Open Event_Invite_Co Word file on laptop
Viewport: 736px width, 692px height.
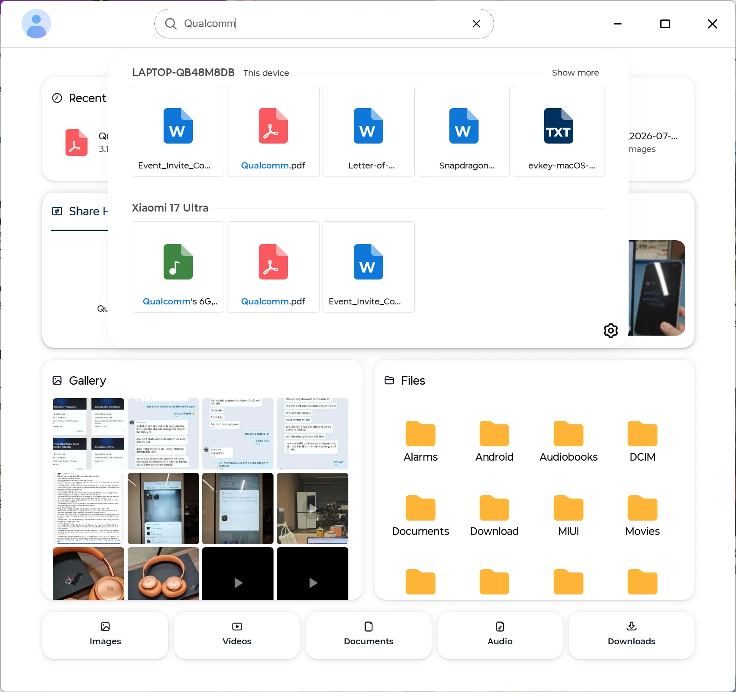[x=178, y=131]
